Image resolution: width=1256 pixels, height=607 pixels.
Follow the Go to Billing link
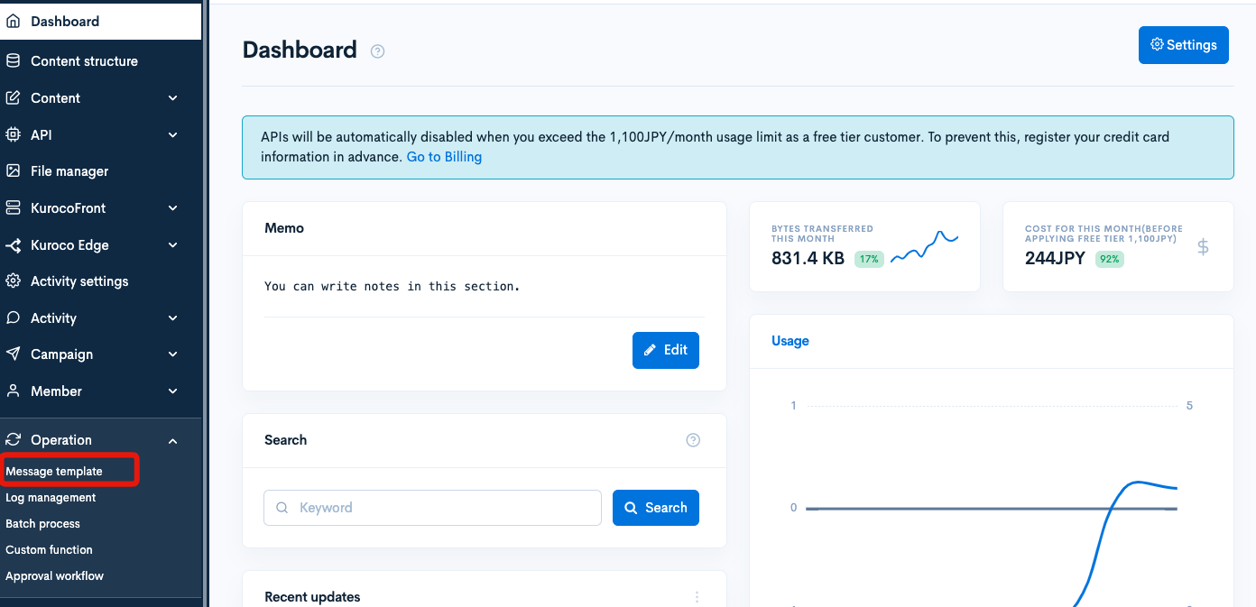(x=444, y=156)
